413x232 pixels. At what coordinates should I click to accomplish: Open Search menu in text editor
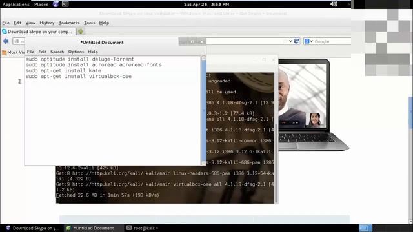click(57, 52)
